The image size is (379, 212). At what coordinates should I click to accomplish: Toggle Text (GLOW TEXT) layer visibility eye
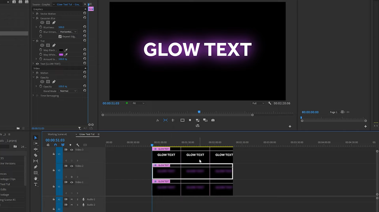37,64
